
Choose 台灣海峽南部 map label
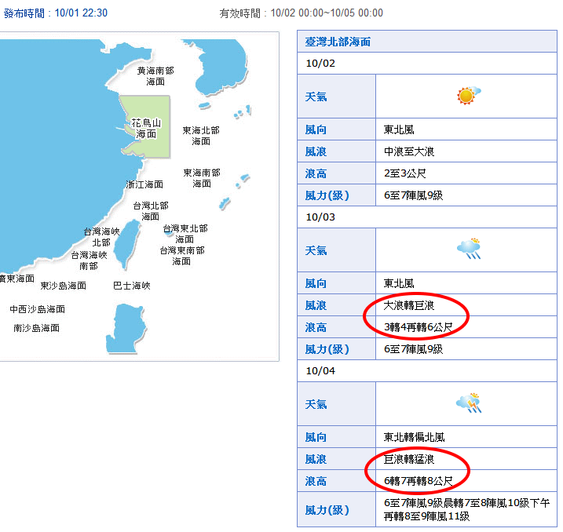[89, 261]
